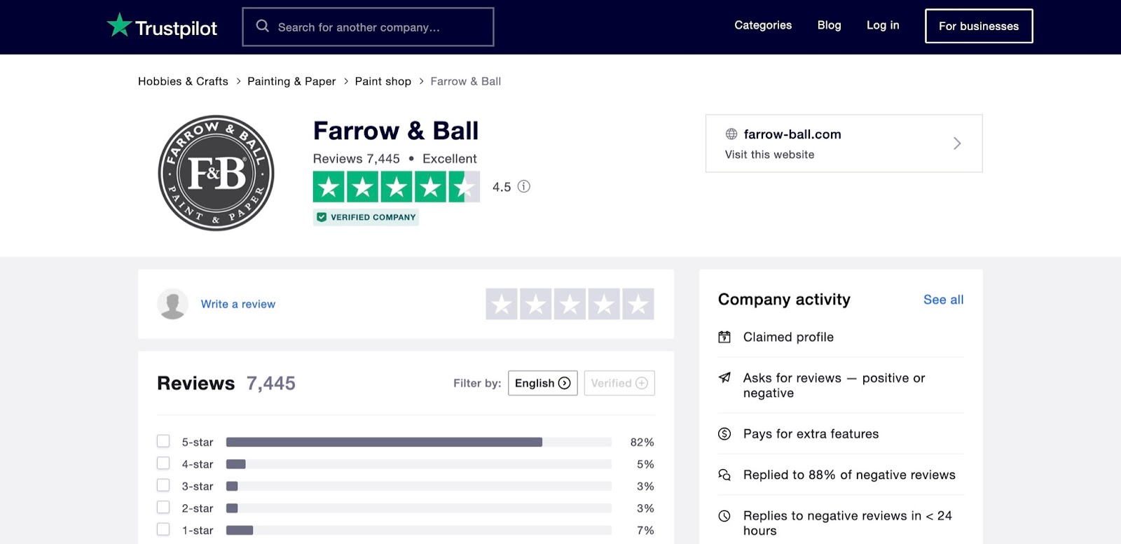Click Replied to 88% of negative reviews
Screen dimensions: 1121x544
pos(849,475)
